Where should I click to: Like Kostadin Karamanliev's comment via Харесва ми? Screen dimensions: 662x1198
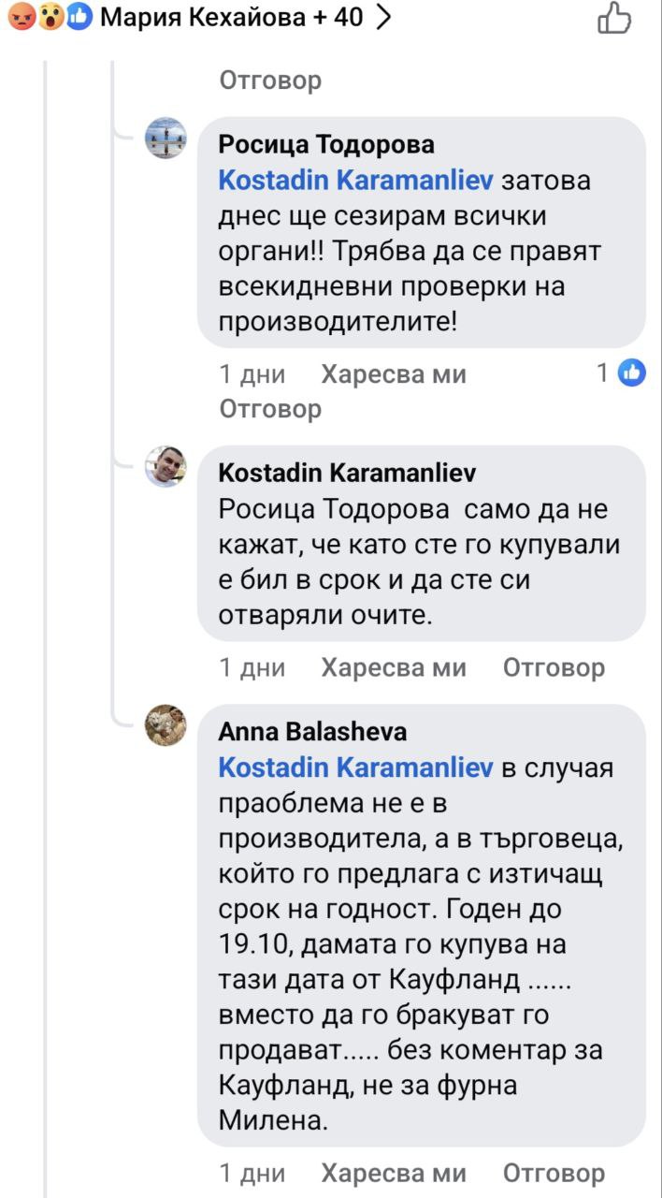[x=393, y=667]
